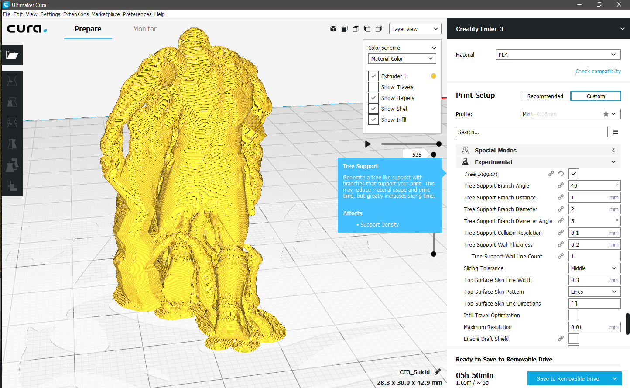Toggle the Show Infill checkbox
Viewport: 630px width, 388px height.
pos(373,120)
